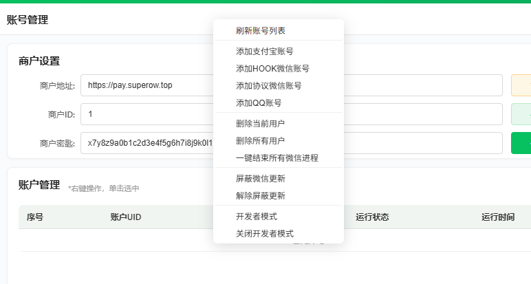Click the 序号 column header
The width and height of the screenshot is (531, 284).
click(35, 217)
